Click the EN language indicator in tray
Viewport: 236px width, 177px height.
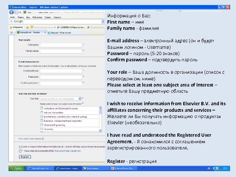pos(209,168)
